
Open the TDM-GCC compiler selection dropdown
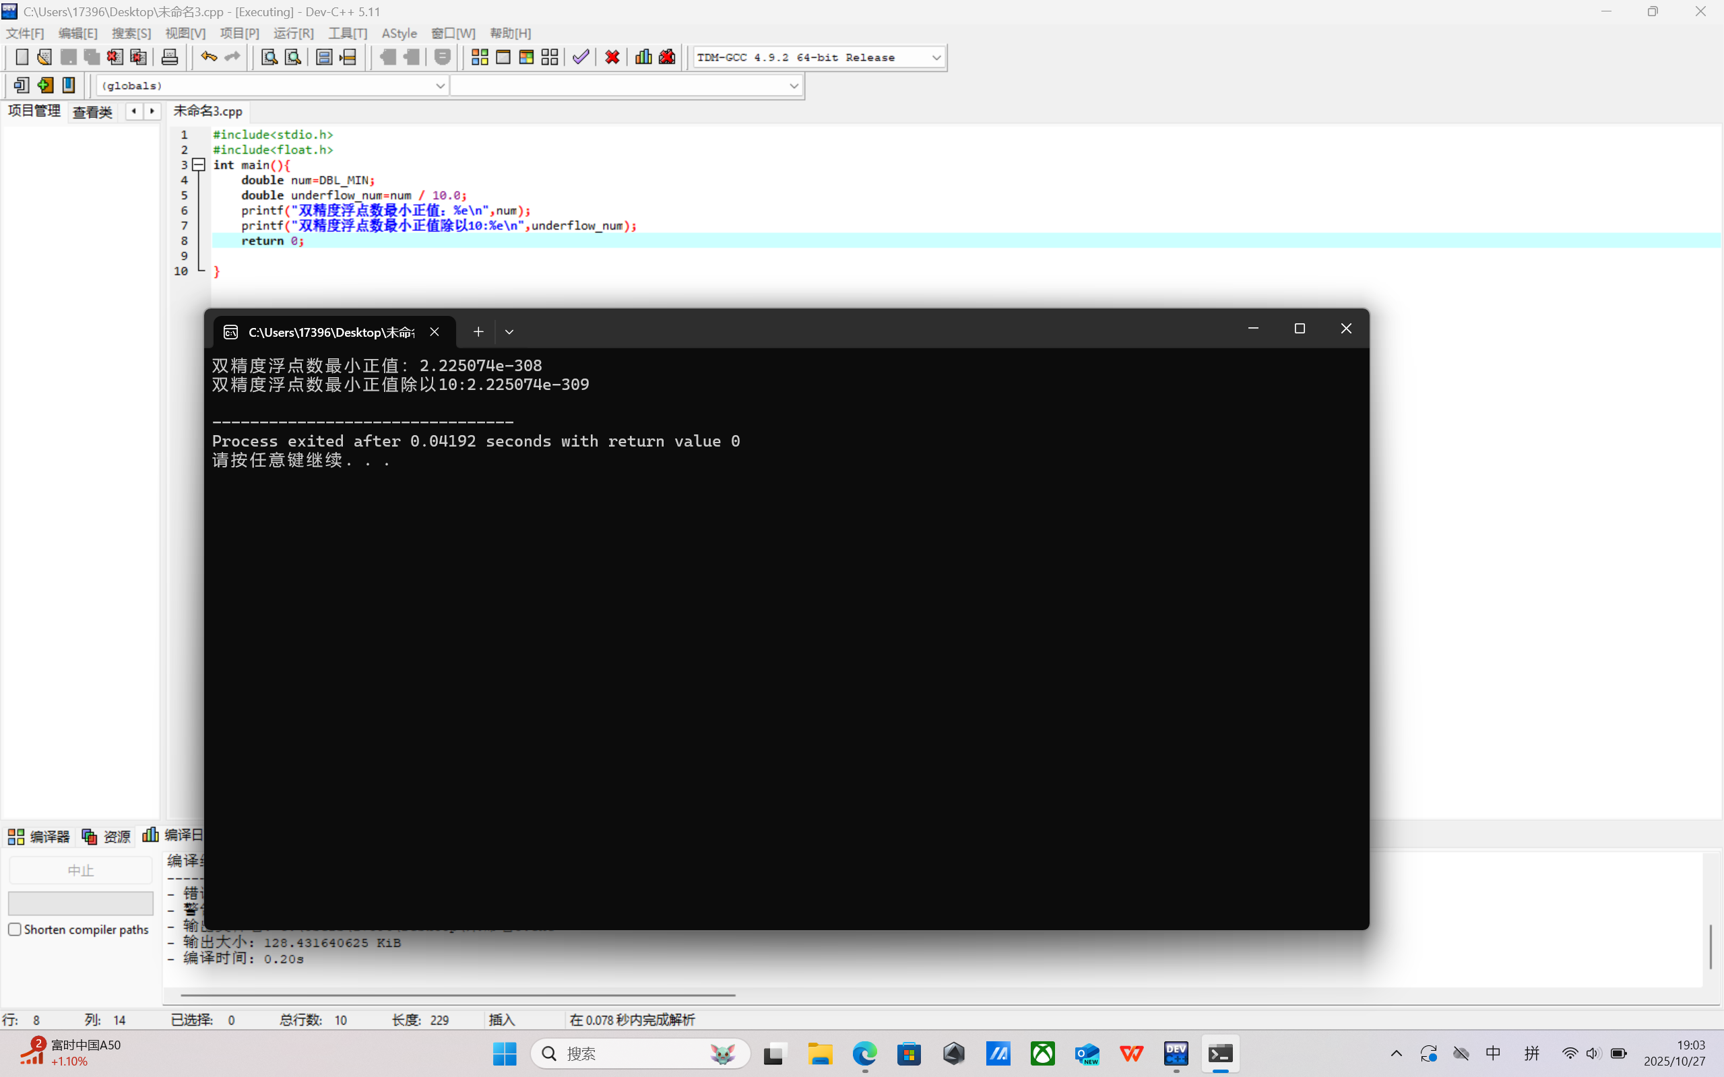point(935,57)
